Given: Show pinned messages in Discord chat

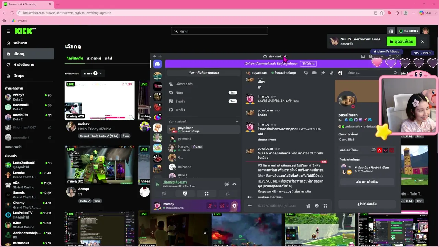Looking at the screenshot, I should (x=323, y=73).
